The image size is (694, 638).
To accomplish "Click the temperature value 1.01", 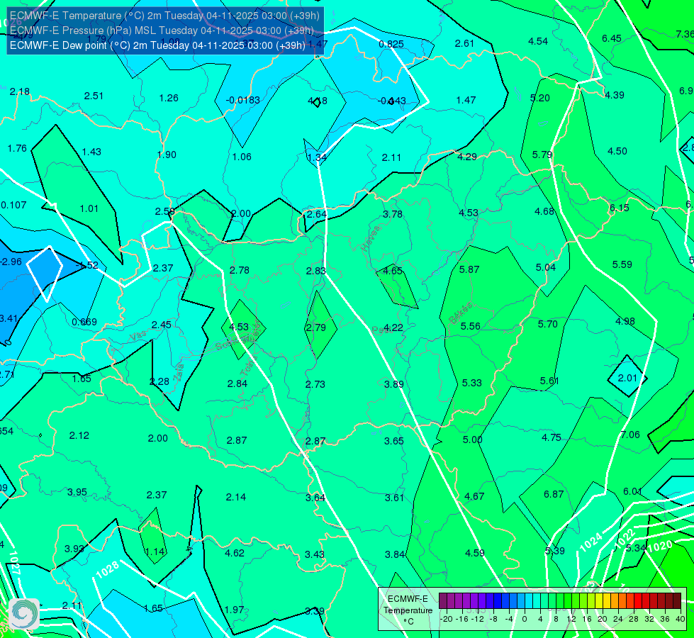I will (x=89, y=208).
